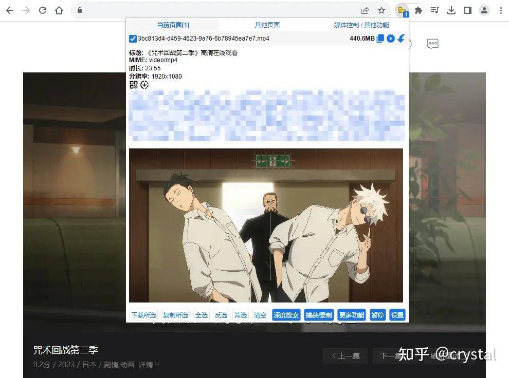Screen dimensions: 509x378
Task: Click the browser forward arrow
Action: point(26,10)
